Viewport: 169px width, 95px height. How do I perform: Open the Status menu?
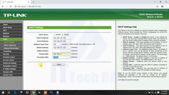pyautogui.click(x=11, y=25)
